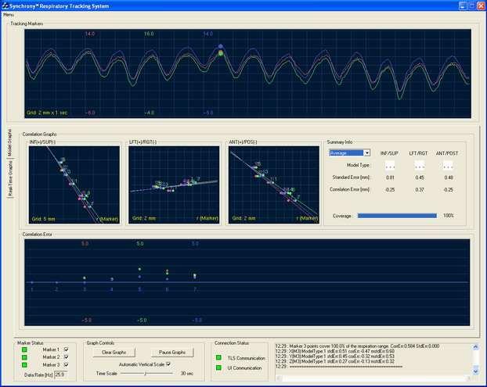Click LFT/RGT correlation error value 0.37
This screenshot has height=387, width=487.
point(420,189)
